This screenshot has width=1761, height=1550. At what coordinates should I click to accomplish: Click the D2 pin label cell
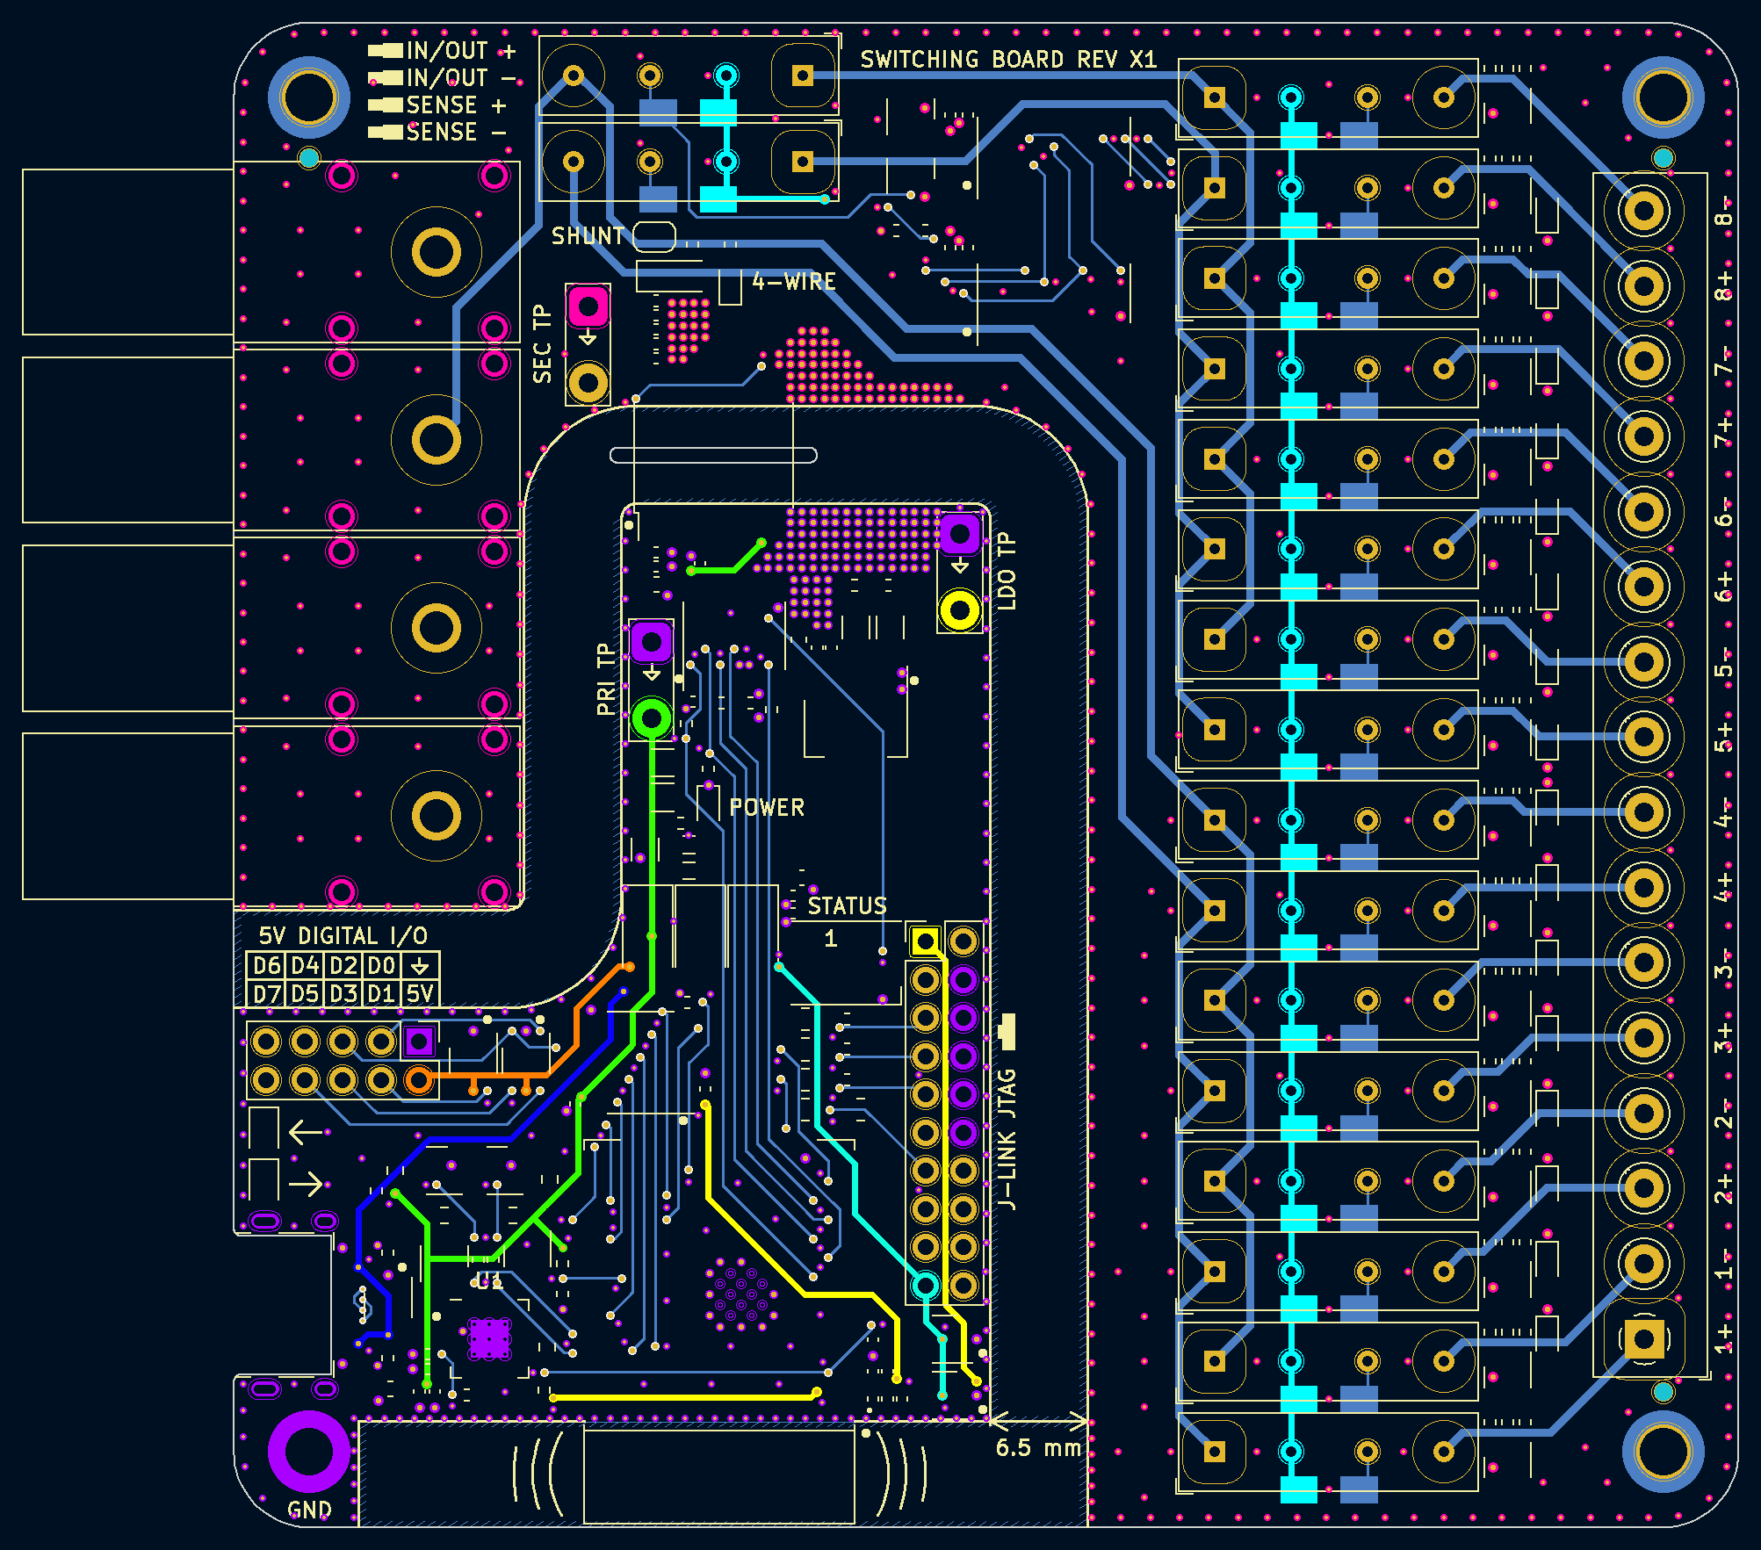tap(343, 966)
